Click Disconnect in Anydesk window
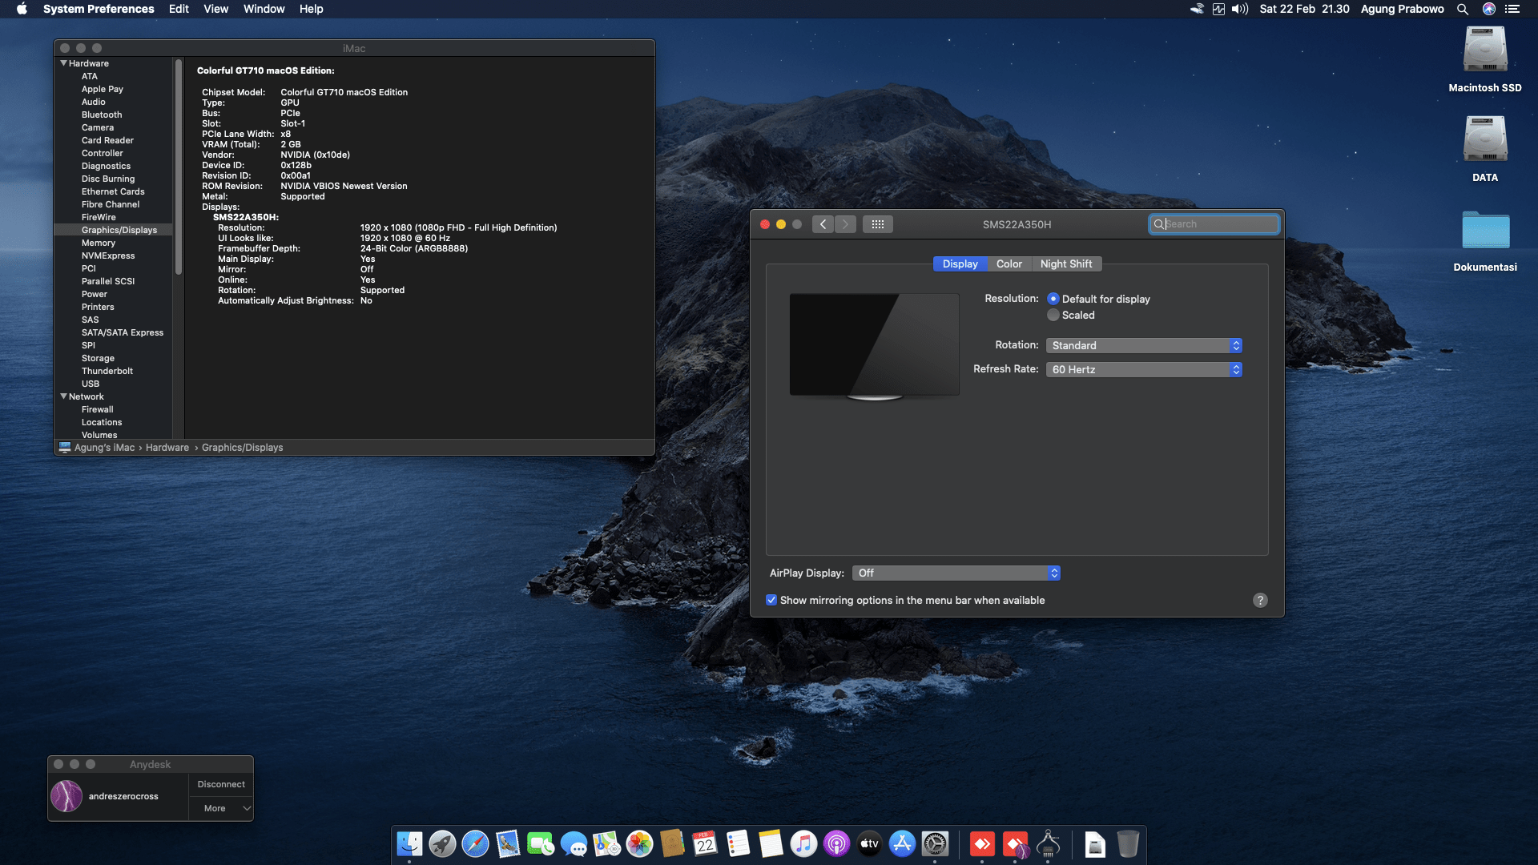Screen dimensions: 1538x865 (221, 784)
